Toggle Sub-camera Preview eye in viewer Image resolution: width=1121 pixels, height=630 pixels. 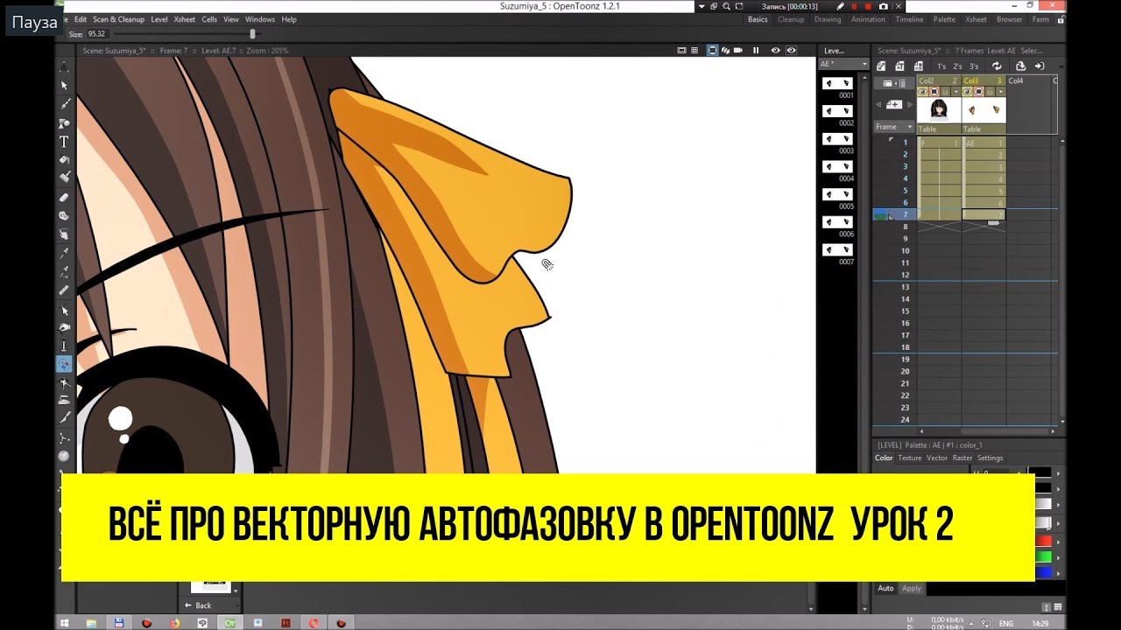pyautogui.click(x=791, y=51)
